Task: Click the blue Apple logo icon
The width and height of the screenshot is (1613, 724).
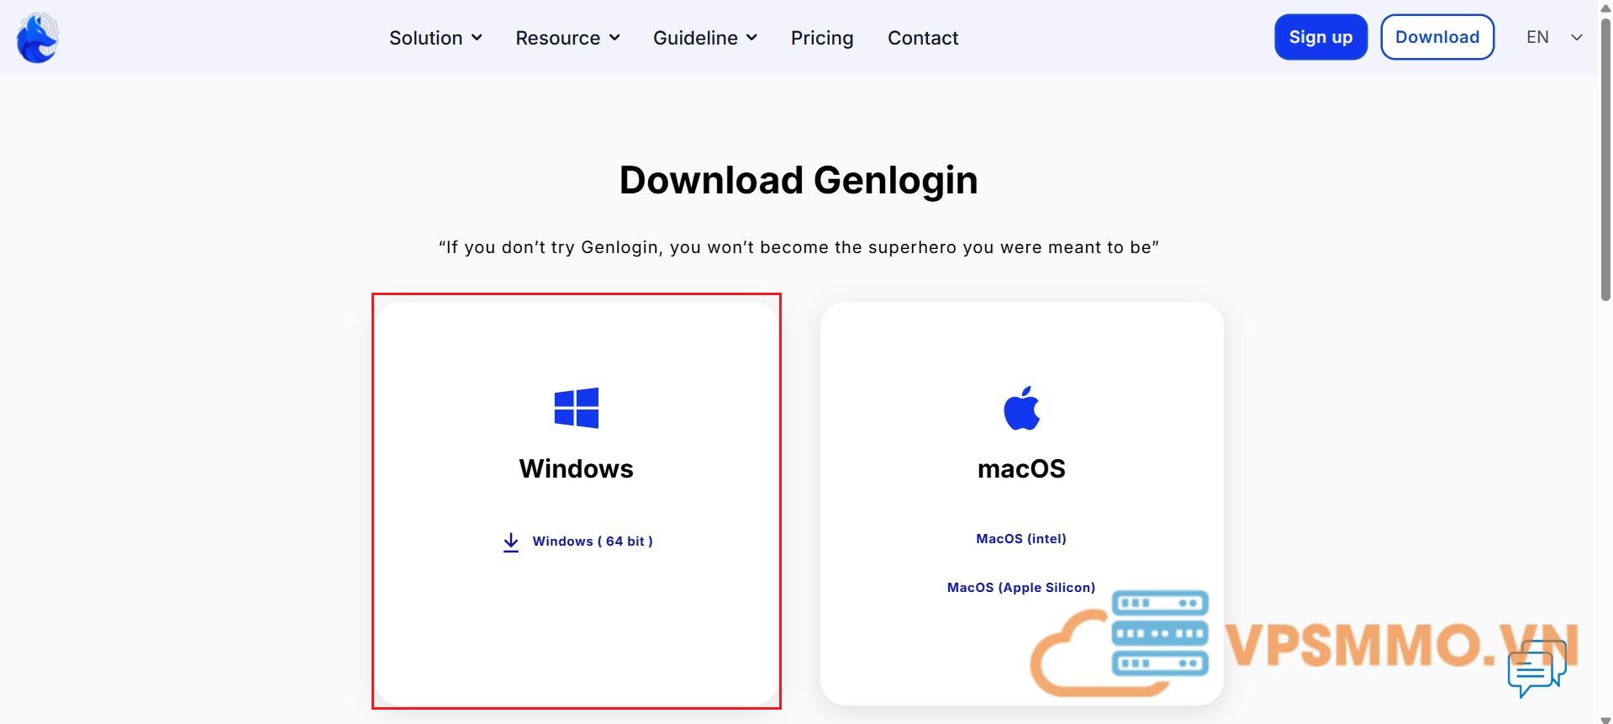Action: (x=1021, y=409)
